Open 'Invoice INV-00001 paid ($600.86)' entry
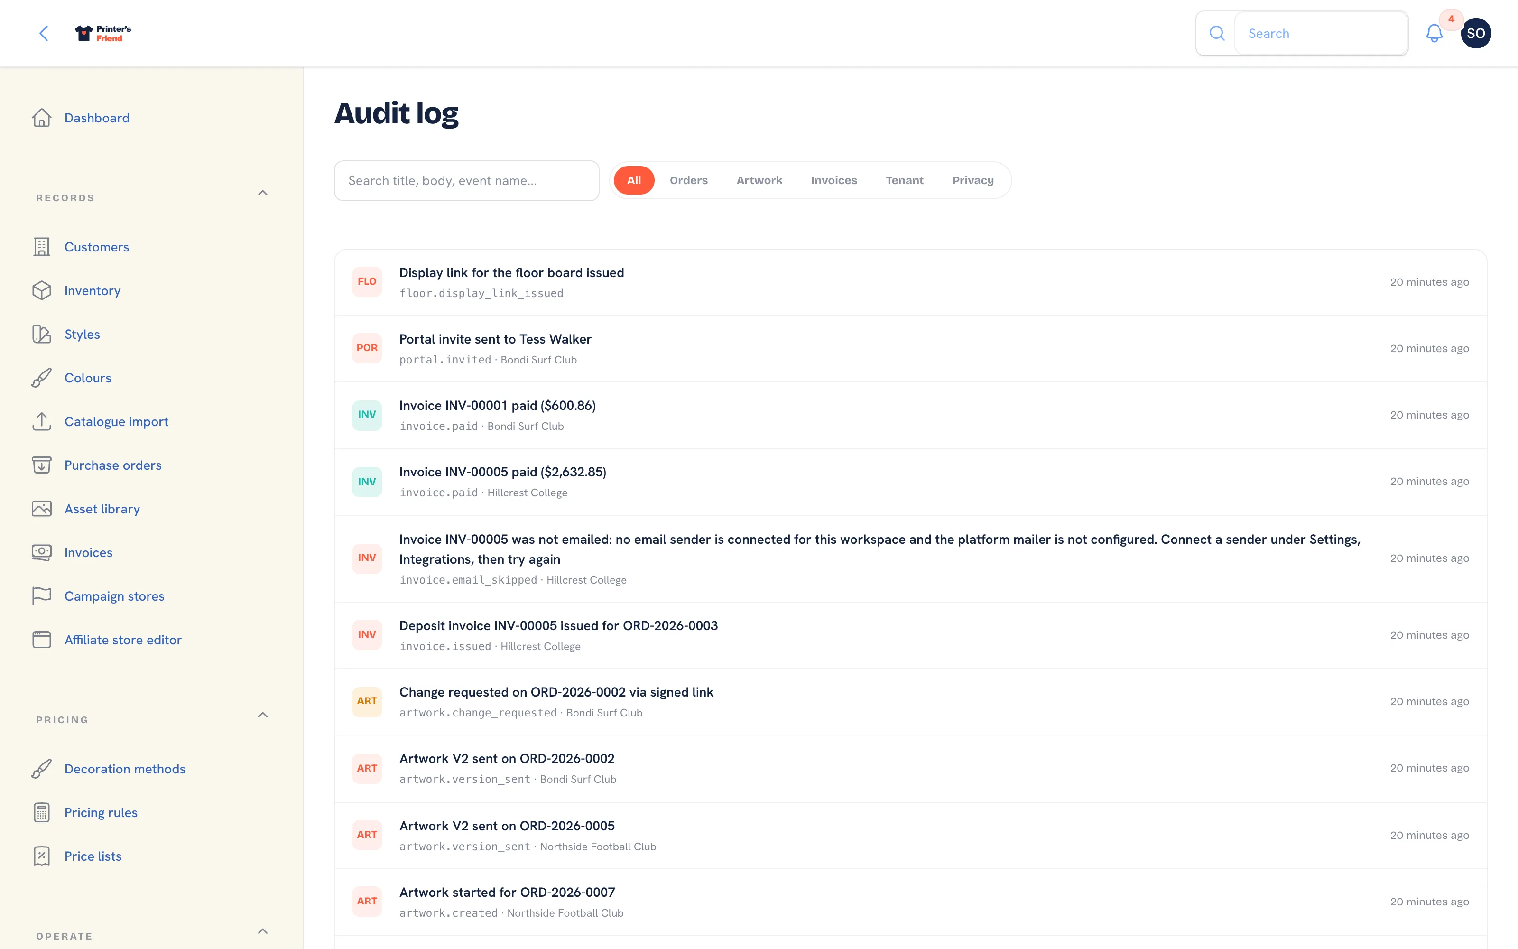1518x949 pixels. [x=910, y=416]
